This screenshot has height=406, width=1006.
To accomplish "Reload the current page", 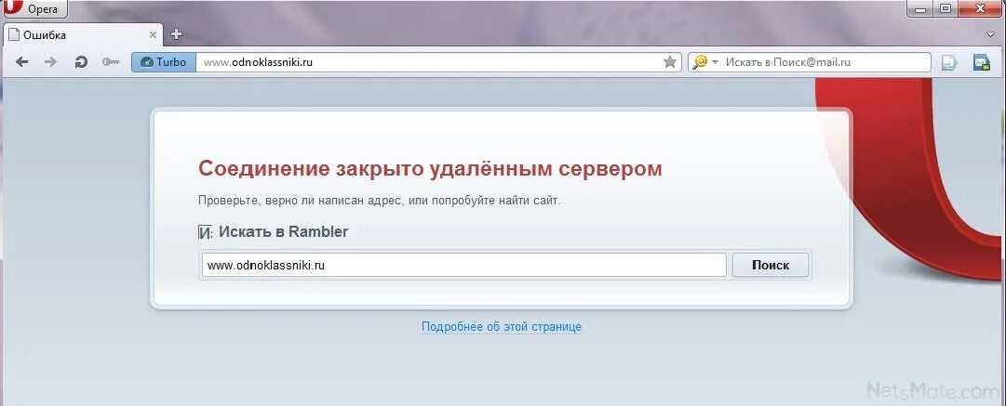I will pyautogui.click(x=81, y=62).
